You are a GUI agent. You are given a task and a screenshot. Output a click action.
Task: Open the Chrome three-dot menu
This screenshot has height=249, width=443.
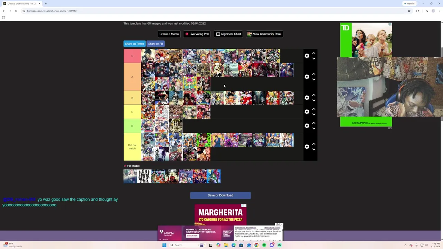(x=439, y=11)
